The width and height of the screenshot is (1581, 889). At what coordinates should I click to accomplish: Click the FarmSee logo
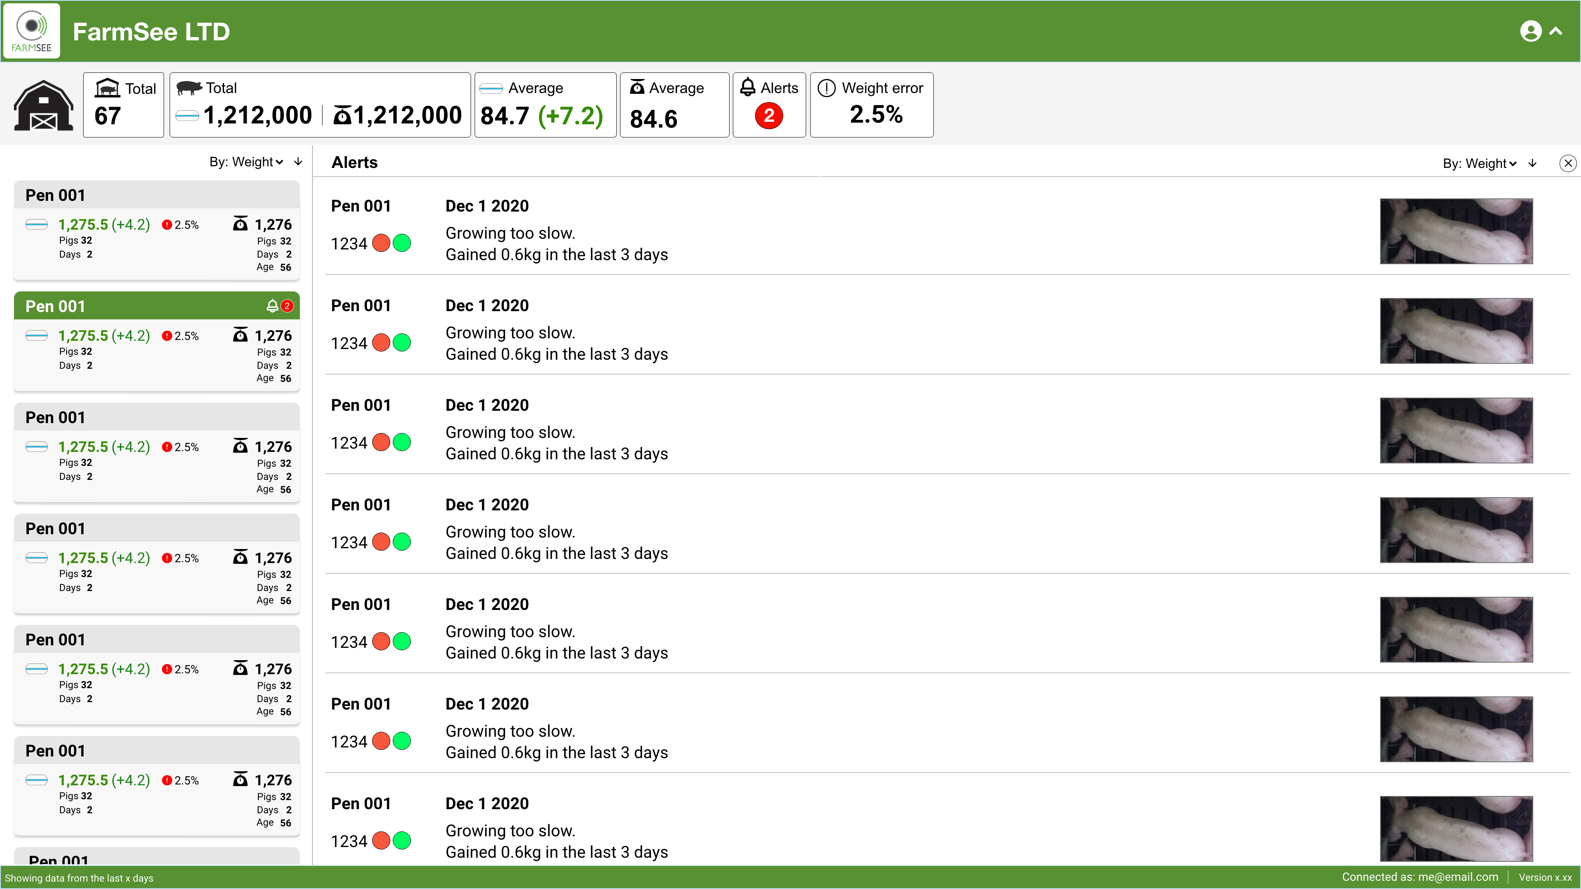click(x=31, y=31)
